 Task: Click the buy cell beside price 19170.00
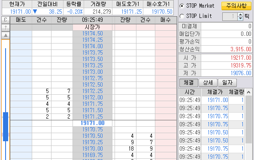pos(166,149)
